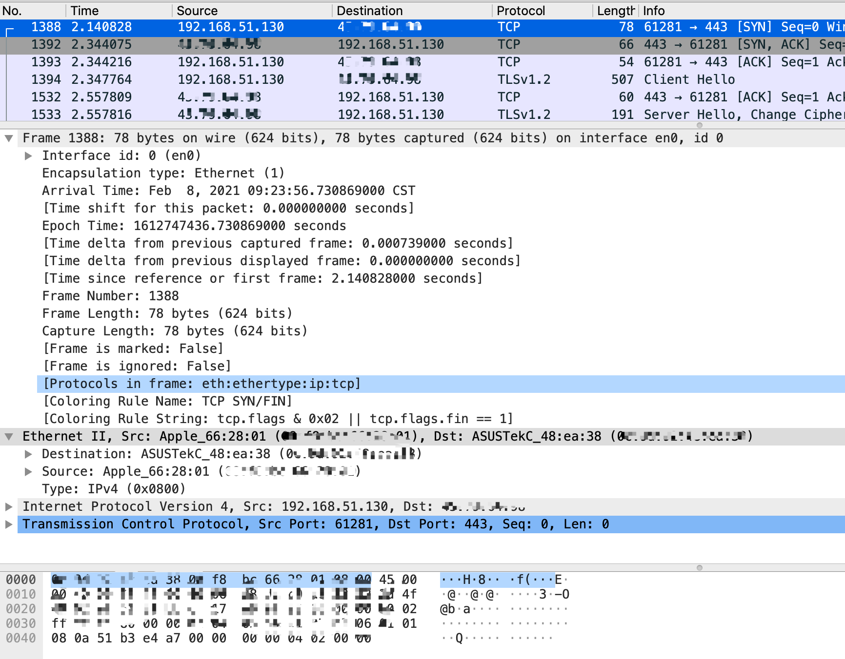Select packet 1532 ACK row

(422, 97)
